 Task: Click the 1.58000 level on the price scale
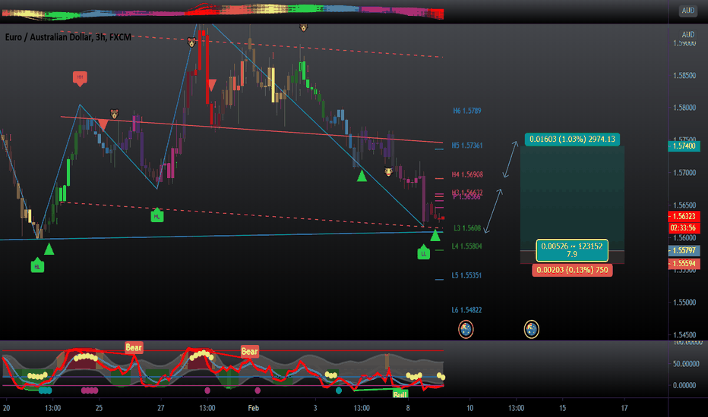[684, 108]
